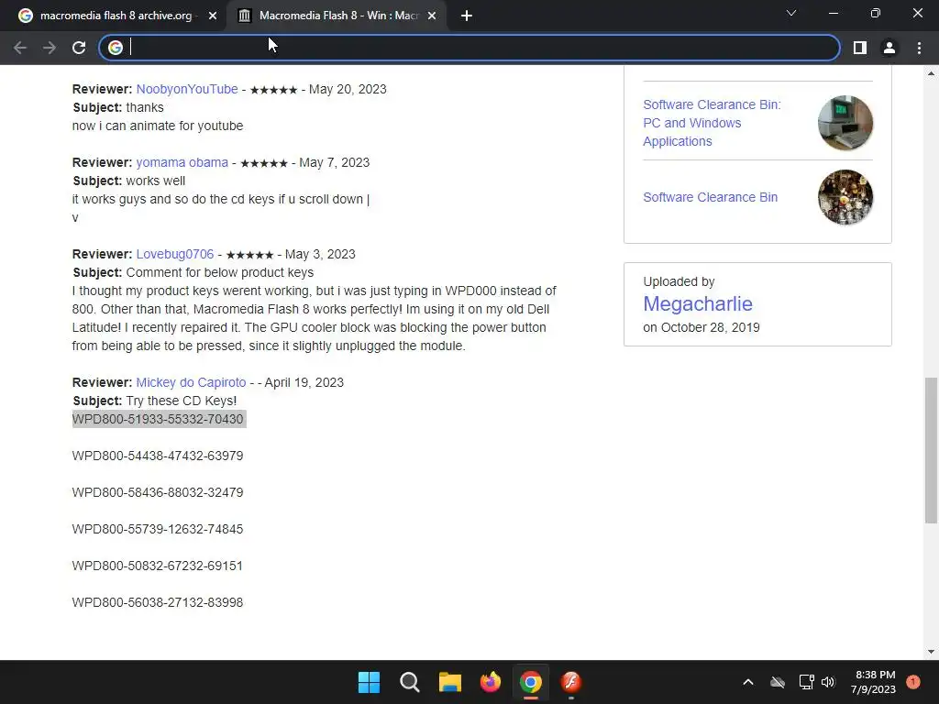The height and width of the screenshot is (704, 939).
Task: Open Mickey do Capiroto reviewer page
Action: (x=191, y=382)
